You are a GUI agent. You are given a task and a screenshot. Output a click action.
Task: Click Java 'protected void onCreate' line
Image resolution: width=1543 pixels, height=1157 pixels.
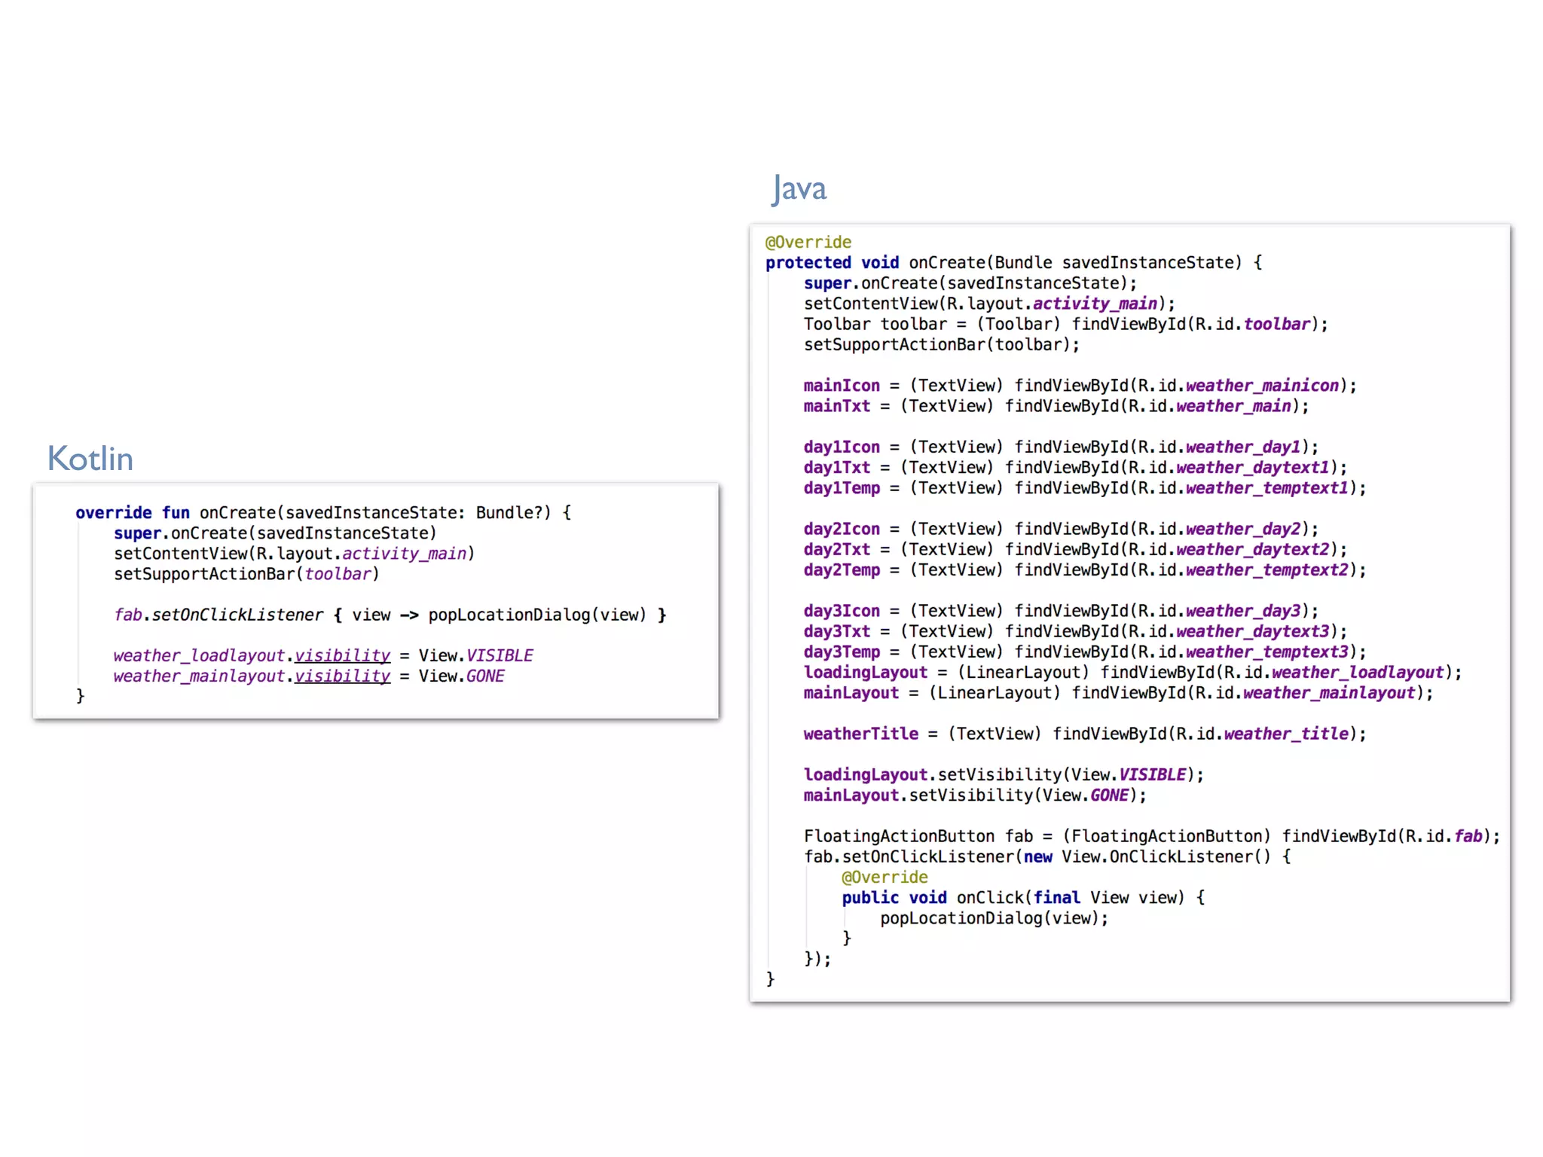pos(1013,263)
